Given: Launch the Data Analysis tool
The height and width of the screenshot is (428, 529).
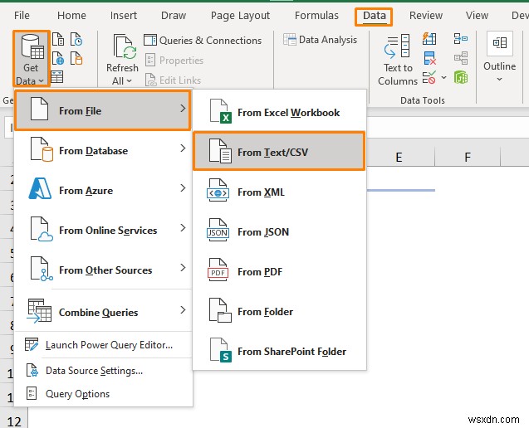Looking at the screenshot, I should (321, 40).
